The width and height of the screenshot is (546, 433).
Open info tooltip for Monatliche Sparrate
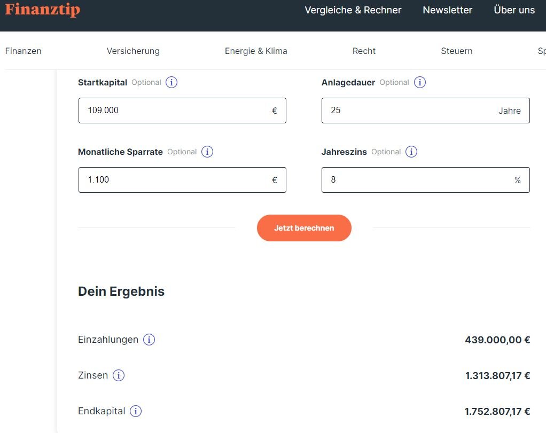(x=207, y=152)
